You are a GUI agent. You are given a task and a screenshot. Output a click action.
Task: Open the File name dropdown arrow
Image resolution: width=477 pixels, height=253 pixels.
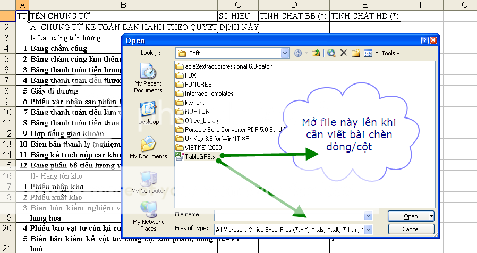point(368,216)
